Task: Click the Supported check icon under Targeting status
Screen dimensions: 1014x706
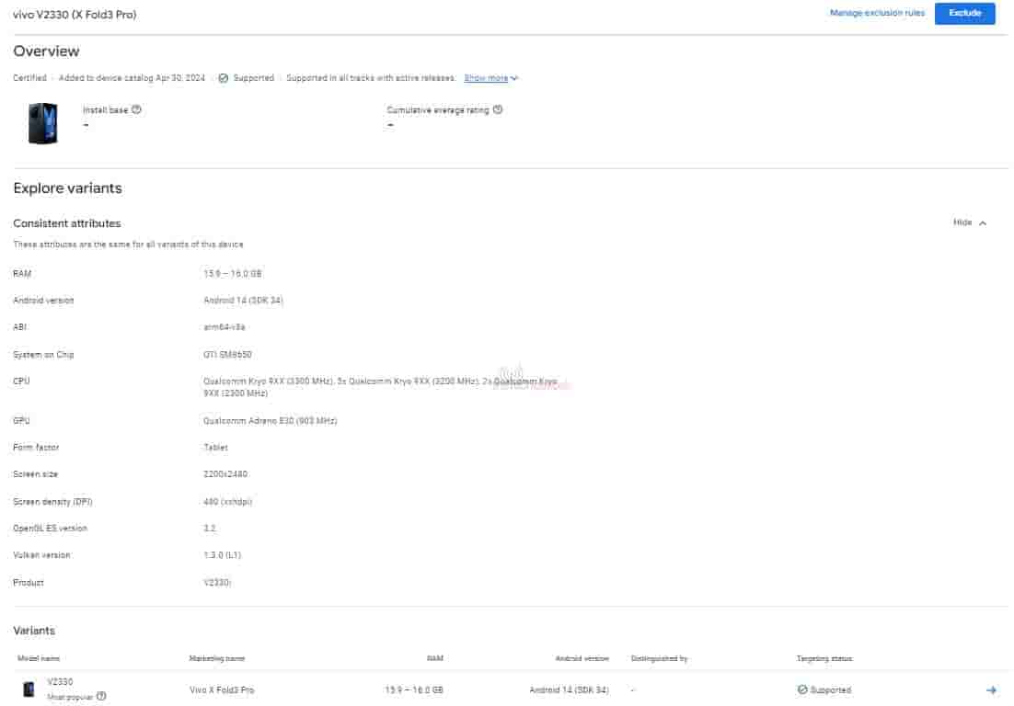Action: click(801, 689)
